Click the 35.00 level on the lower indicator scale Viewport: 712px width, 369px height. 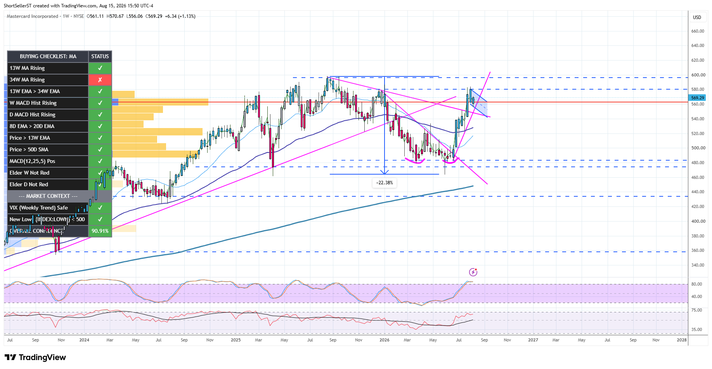[x=696, y=329]
